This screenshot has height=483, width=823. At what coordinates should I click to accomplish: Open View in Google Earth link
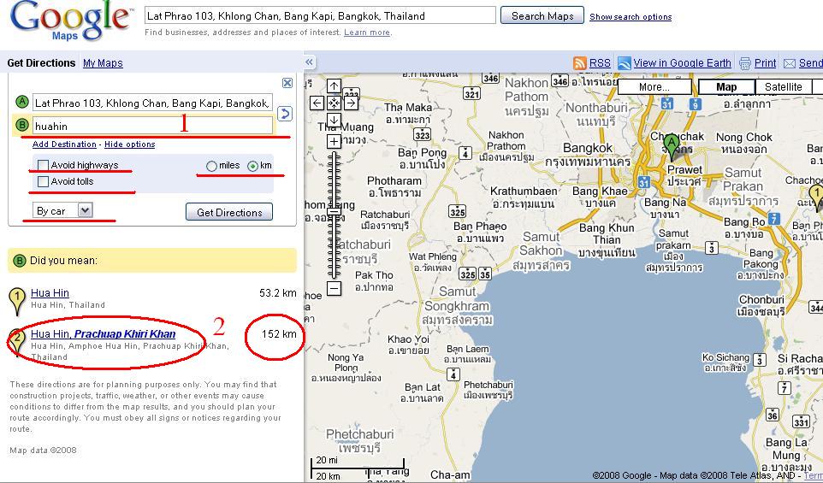coord(683,63)
